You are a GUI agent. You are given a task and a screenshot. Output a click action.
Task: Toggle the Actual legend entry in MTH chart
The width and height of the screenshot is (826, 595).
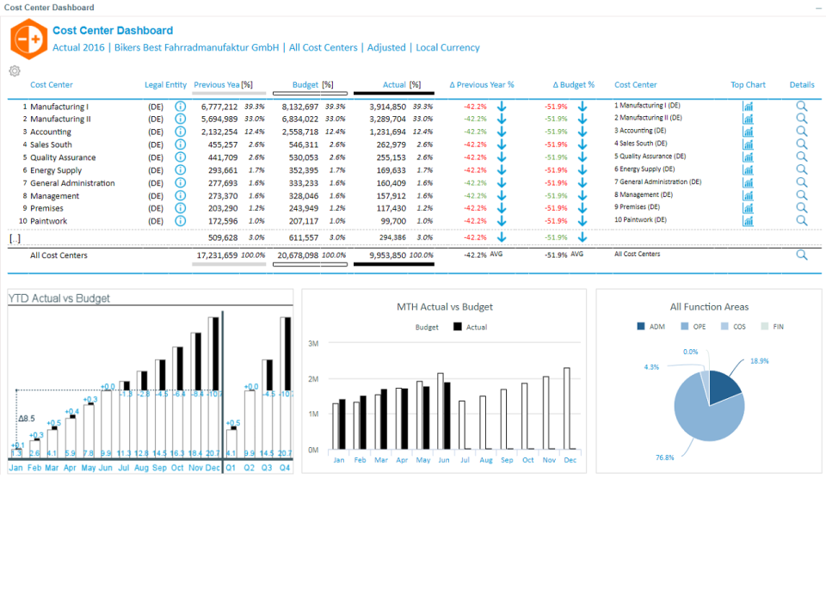[x=470, y=327]
